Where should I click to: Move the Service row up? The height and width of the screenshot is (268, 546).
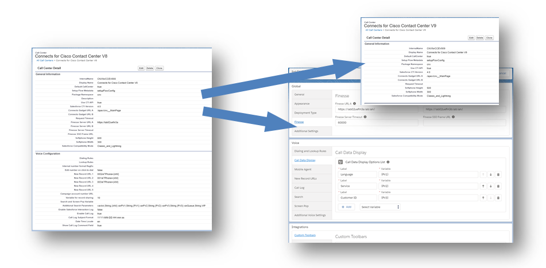click(x=483, y=186)
